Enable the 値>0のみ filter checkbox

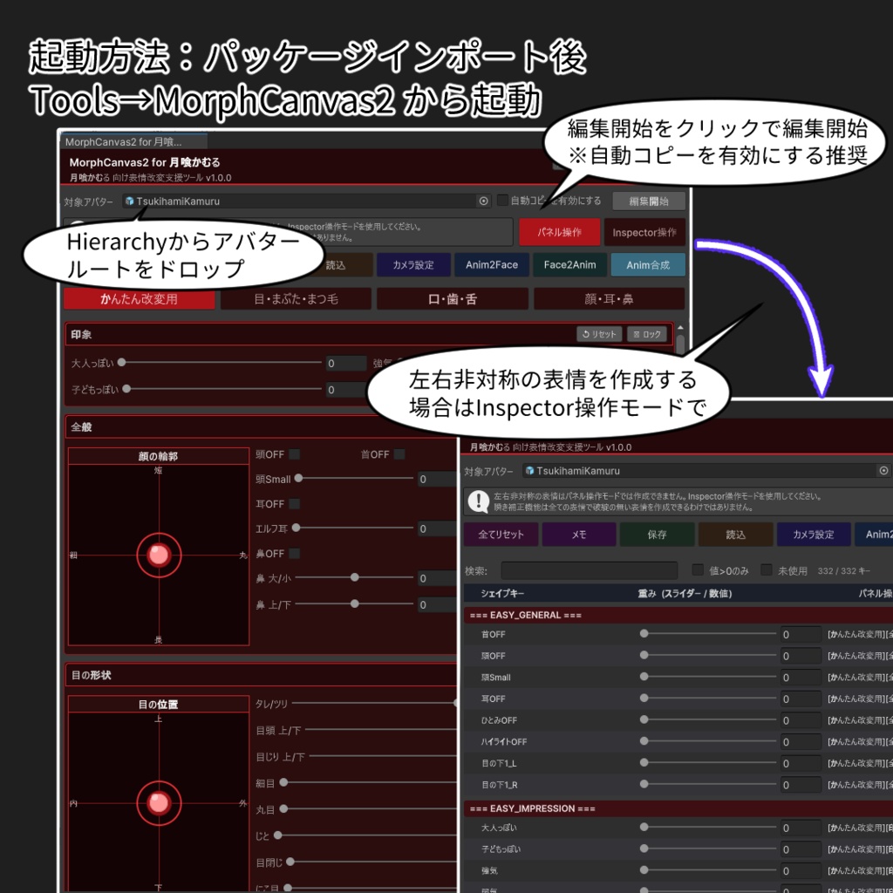[698, 569]
